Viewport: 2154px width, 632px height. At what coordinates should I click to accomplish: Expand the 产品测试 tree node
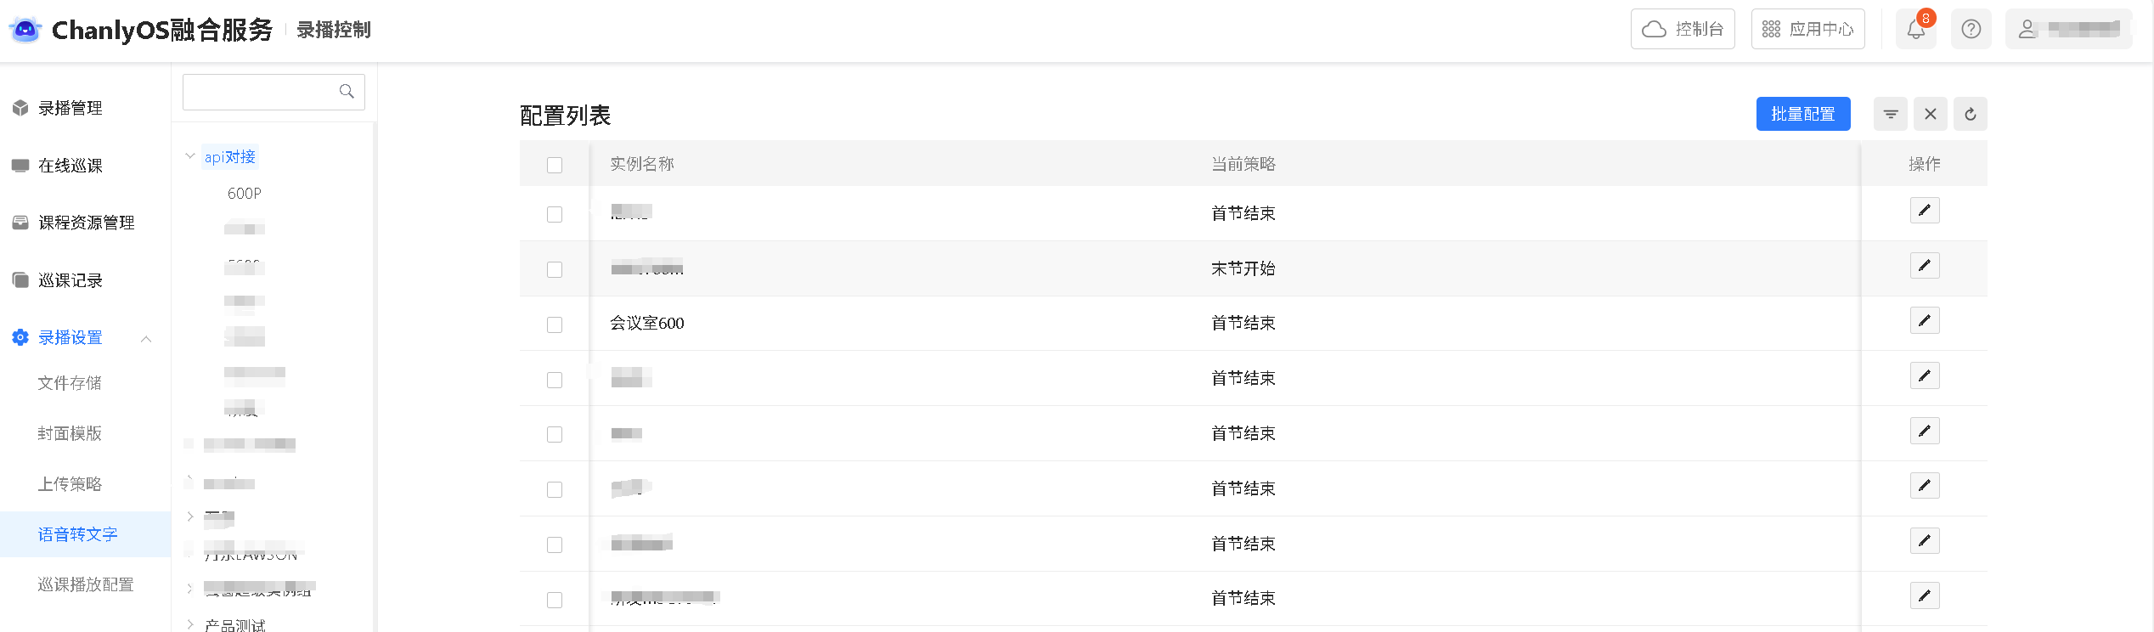[x=190, y=624]
